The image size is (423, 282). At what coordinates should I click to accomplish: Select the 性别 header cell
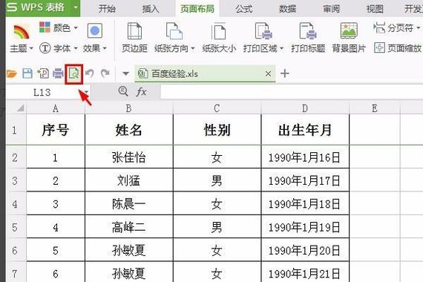(x=217, y=130)
